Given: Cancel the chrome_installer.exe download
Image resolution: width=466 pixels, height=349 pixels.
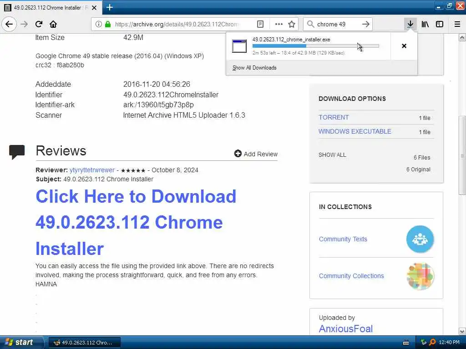Looking at the screenshot, I should (x=404, y=46).
